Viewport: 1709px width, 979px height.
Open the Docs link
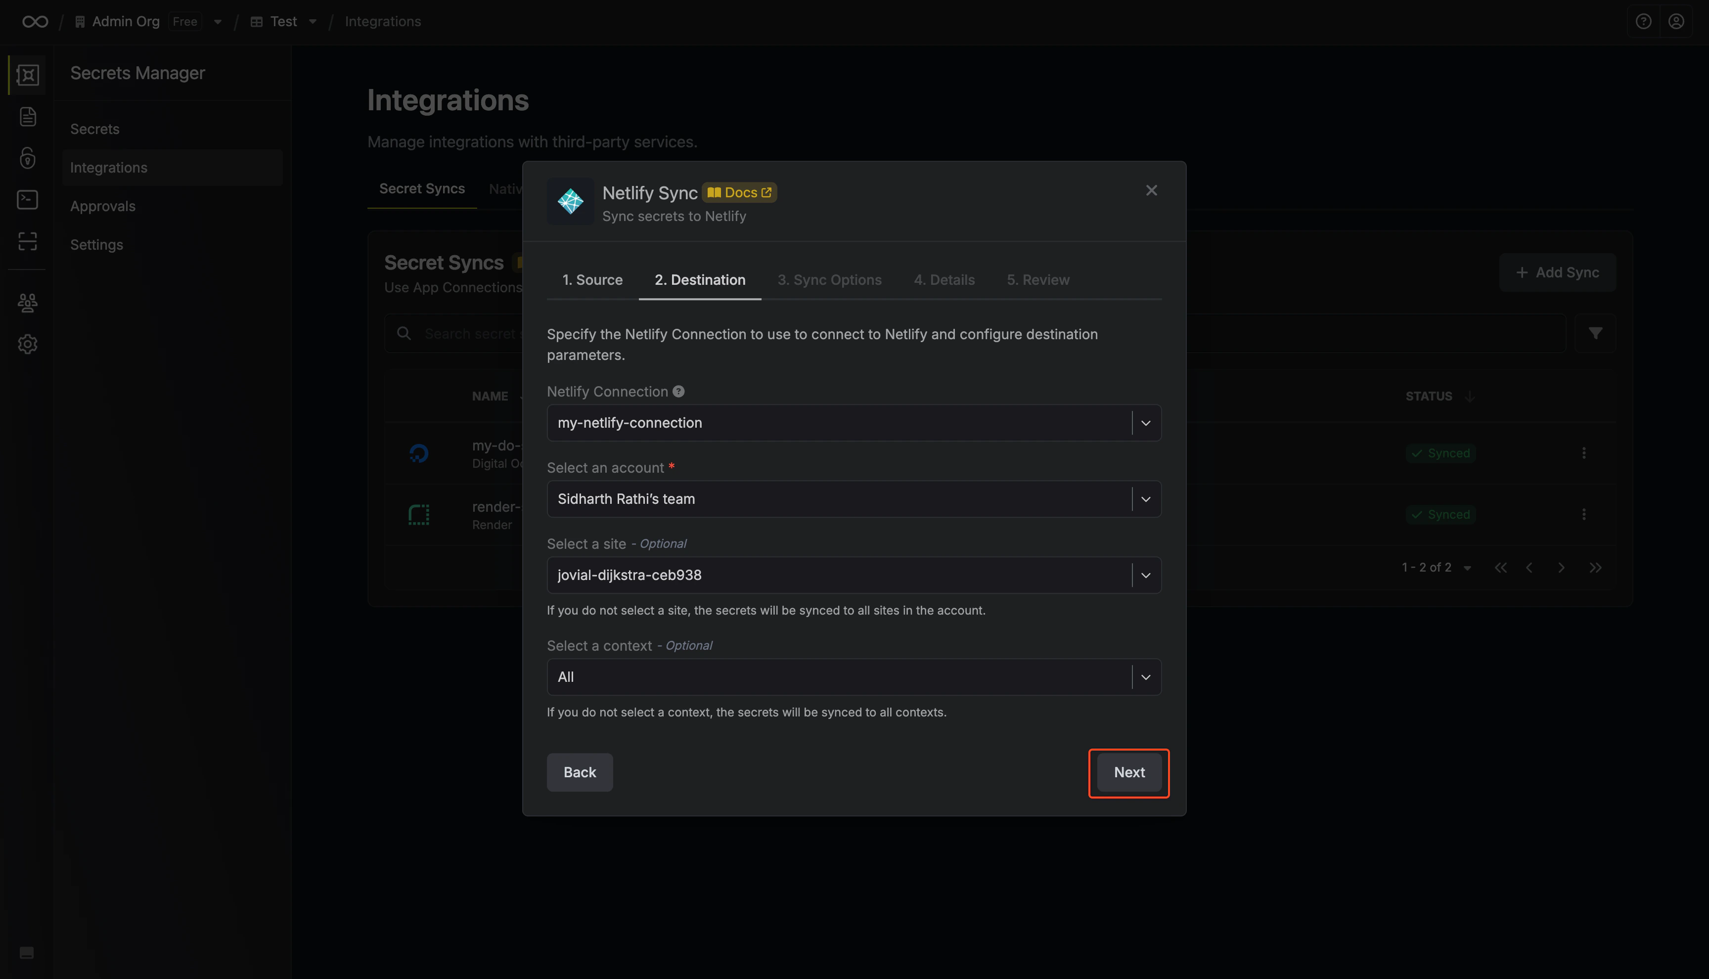[740, 192]
